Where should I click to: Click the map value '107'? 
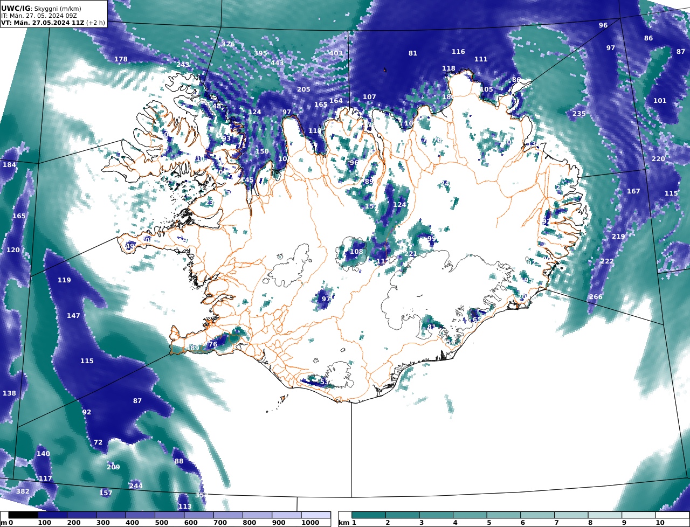coord(369,97)
